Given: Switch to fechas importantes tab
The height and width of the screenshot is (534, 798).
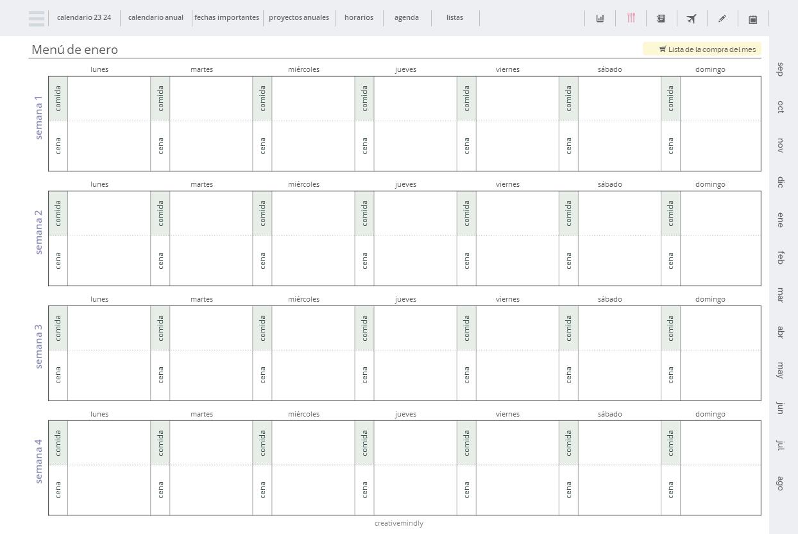Looking at the screenshot, I should click(227, 17).
